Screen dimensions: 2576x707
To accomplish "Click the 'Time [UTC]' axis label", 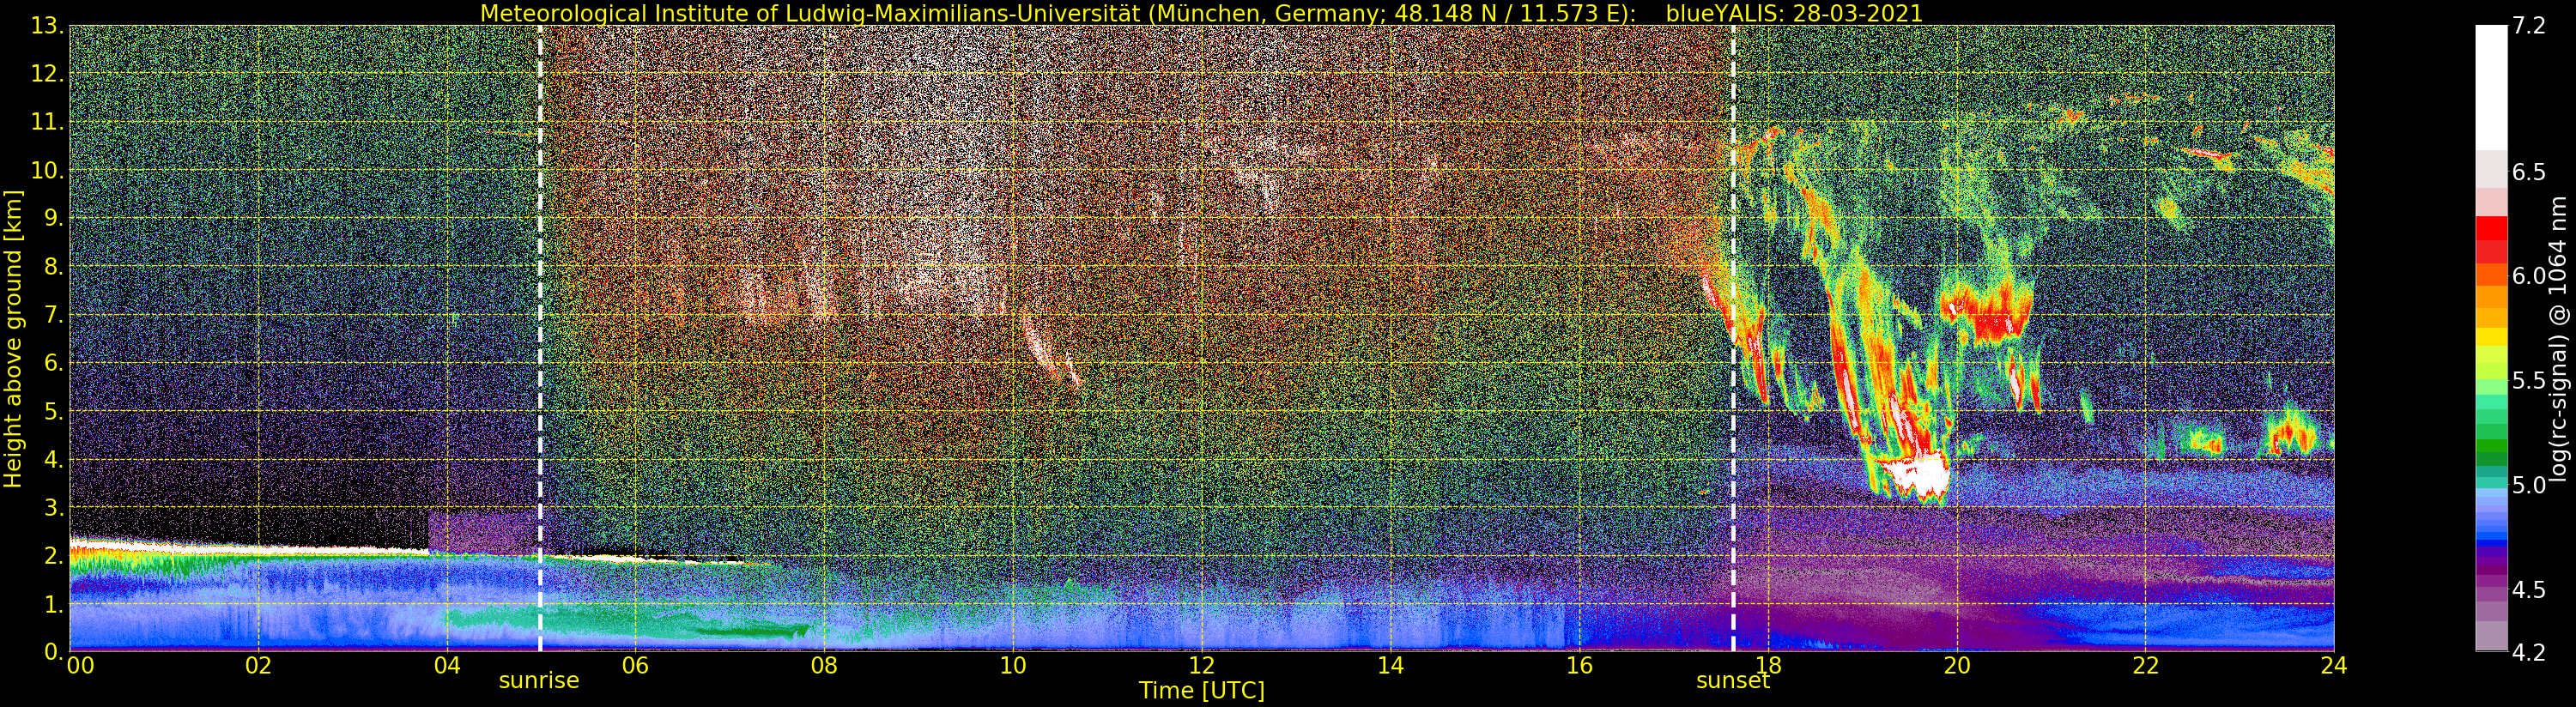I will tap(1202, 691).
